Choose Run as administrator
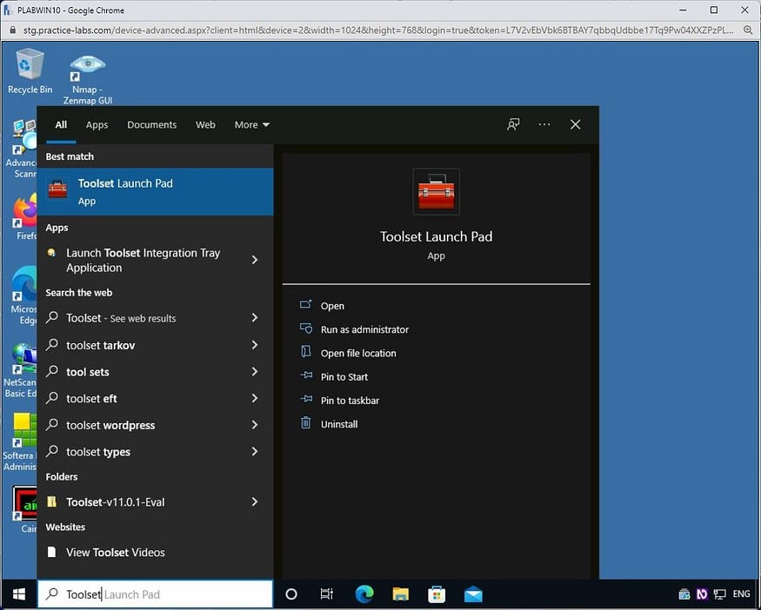This screenshot has height=610, width=761. [x=364, y=329]
